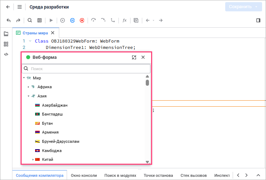Select Мир in the tree
The image size is (266, 180).
(37, 78)
